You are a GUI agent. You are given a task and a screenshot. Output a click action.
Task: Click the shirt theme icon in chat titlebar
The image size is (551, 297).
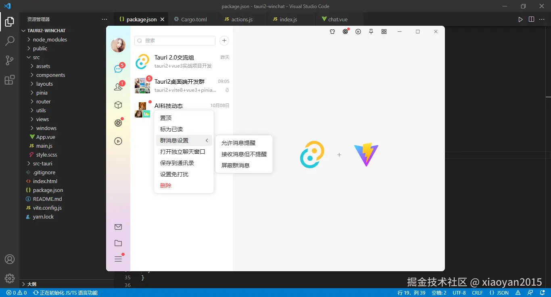pos(332,32)
